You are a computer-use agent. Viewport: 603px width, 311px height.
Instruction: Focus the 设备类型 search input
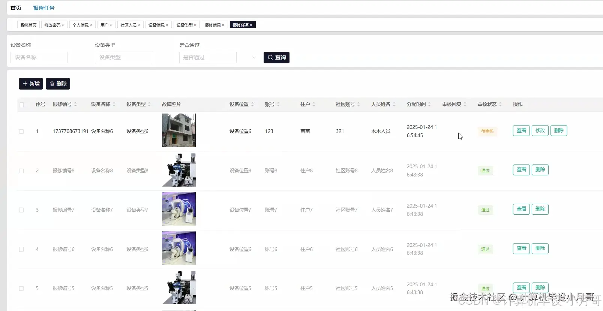point(123,57)
